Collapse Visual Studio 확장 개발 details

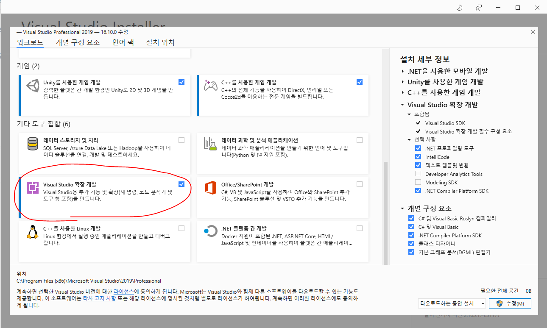tap(402, 105)
